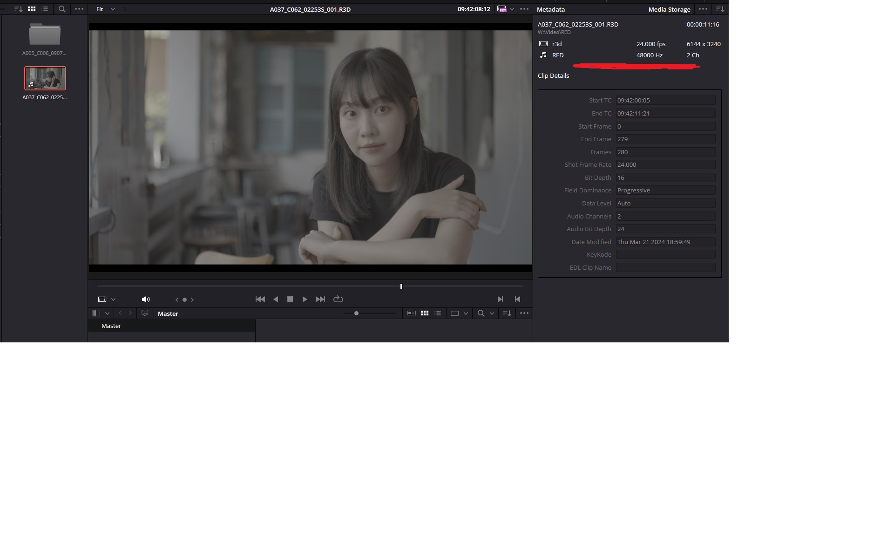This screenshot has width=894, height=559.
Task: Open the media pool search options dropdown
Action: click(492, 314)
